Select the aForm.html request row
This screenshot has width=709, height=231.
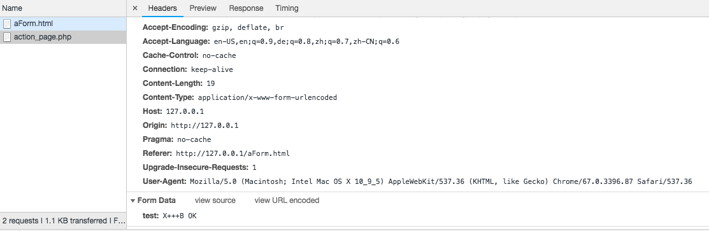pos(63,24)
